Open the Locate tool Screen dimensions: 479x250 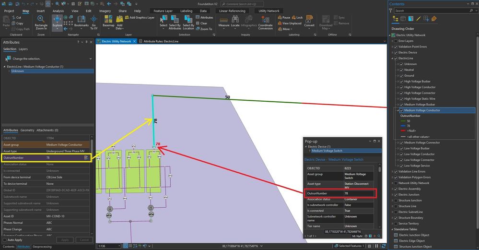click(x=235, y=22)
